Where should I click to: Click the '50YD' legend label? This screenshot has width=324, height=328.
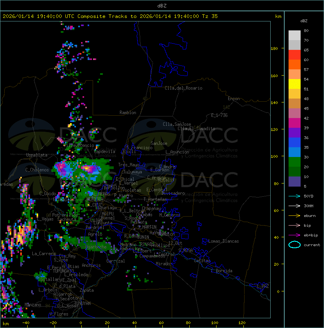pyautogui.click(x=308, y=196)
